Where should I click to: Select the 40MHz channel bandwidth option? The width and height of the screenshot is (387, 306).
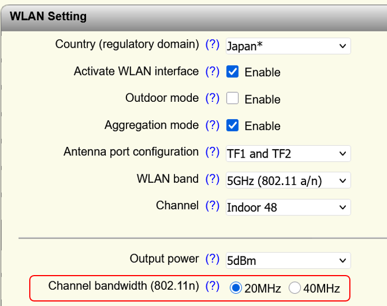pyautogui.click(x=295, y=288)
